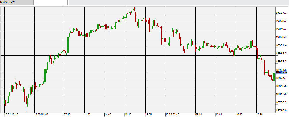
Task: Click the 23:00 time axis label
Action: 148,115
